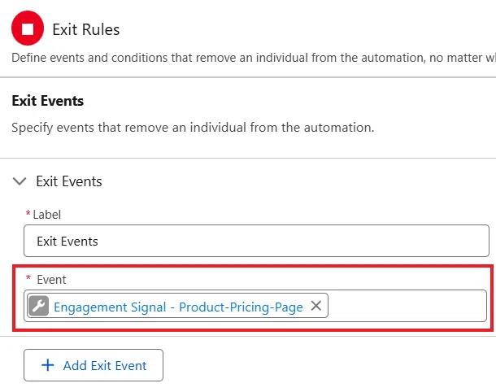The height and width of the screenshot is (392, 496).
Task: Click the wrench icon in the event pill
Action: [38, 306]
